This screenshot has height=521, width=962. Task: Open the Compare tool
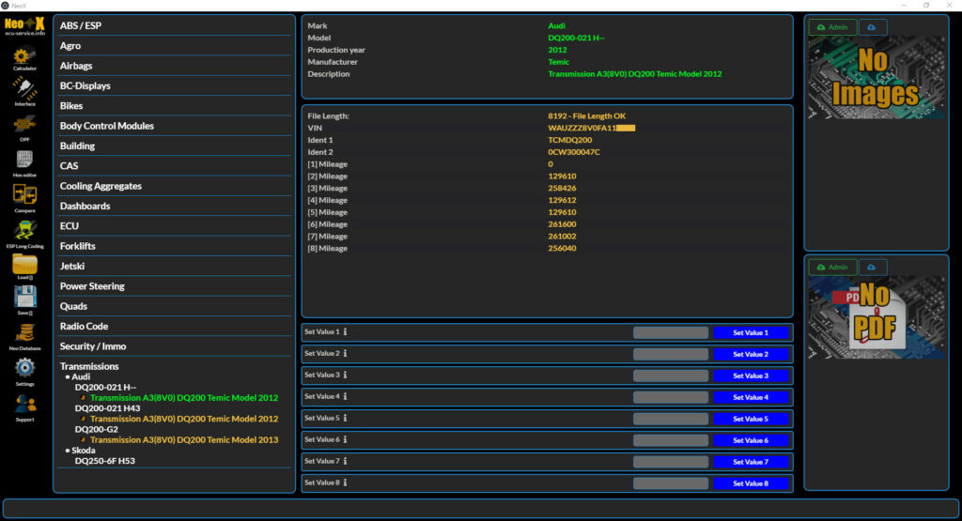[x=25, y=195]
